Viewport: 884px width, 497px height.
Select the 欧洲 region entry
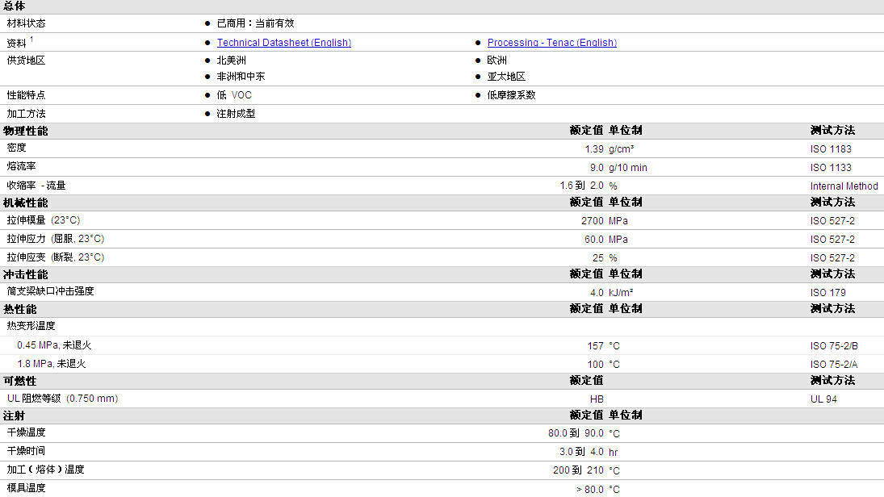[x=496, y=61]
